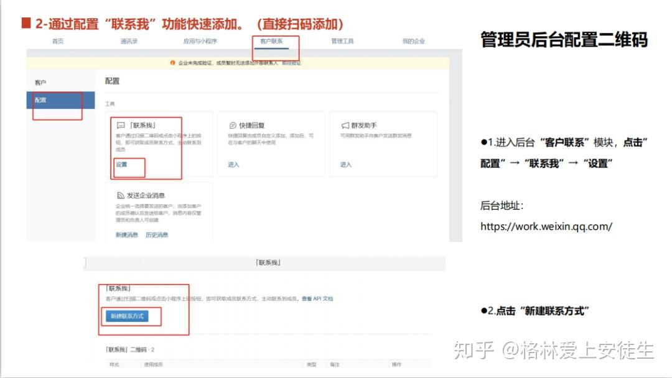Click the https://work.weixin.qq.com/ address text
672x378 pixels.
click(546, 226)
